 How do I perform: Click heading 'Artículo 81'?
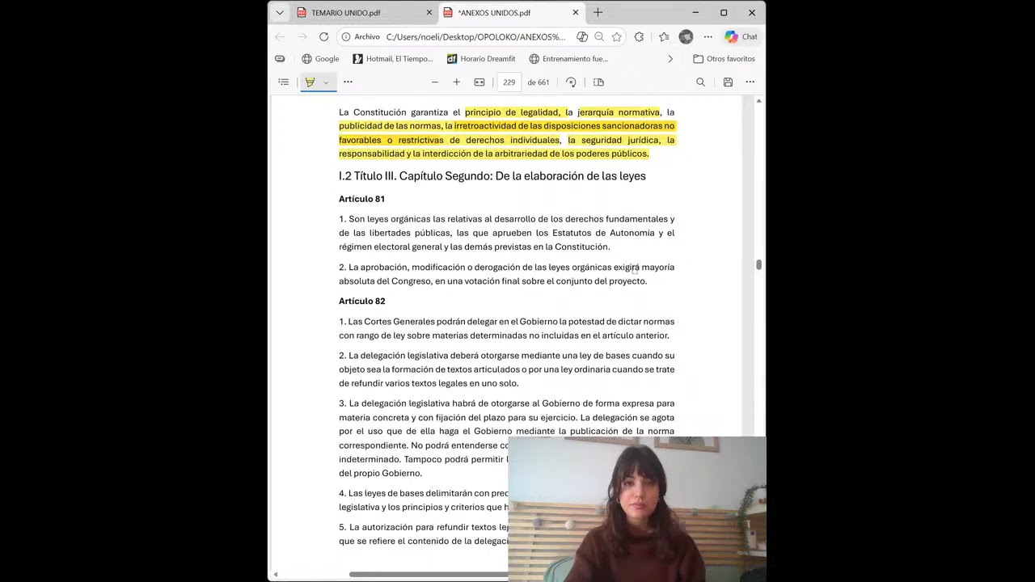tap(361, 199)
